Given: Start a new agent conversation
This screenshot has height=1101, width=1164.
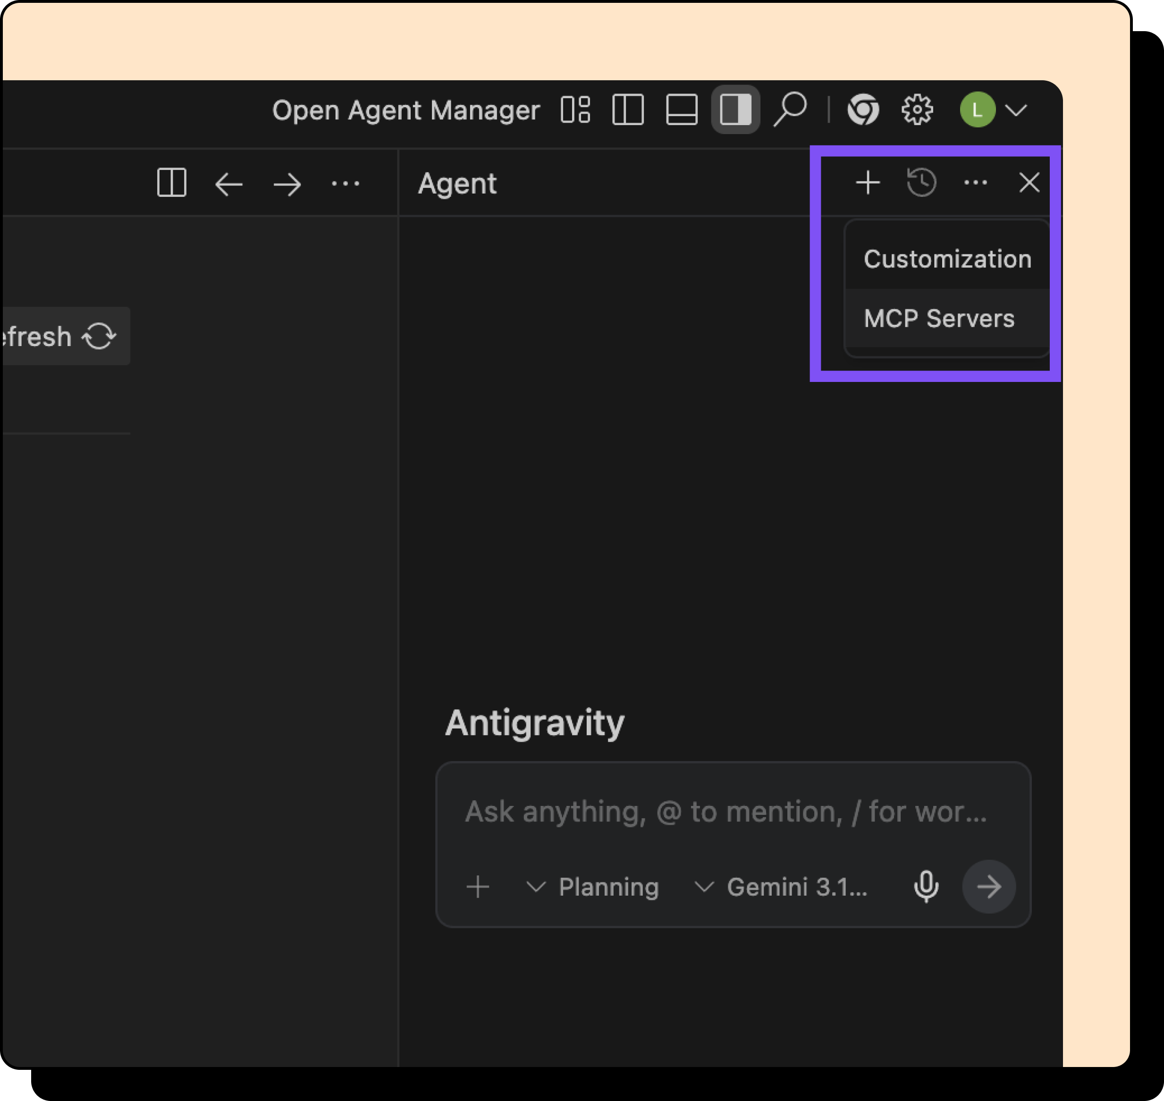Looking at the screenshot, I should tap(868, 183).
